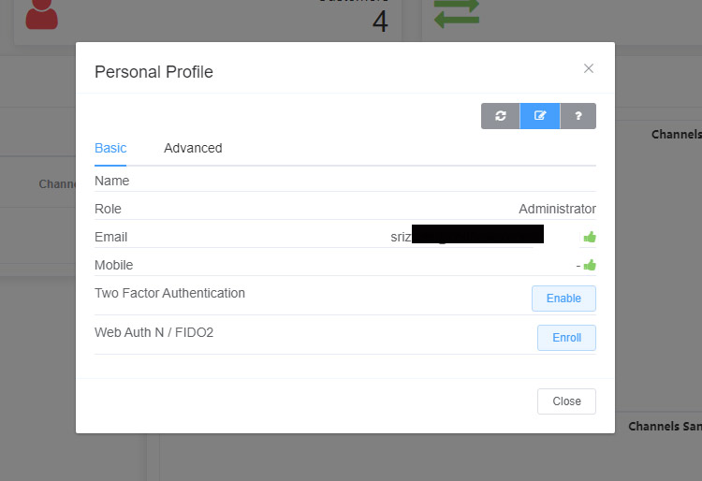Screen dimensions: 702x481
Task: Enable Two Factor Authentication
Action: [x=563, y=299]
